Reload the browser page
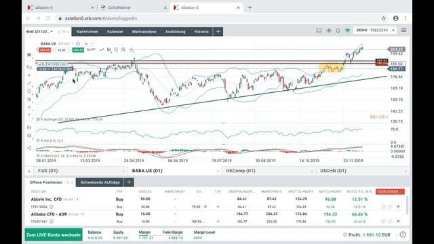Viewport: 434px width, 244px height. tap(48, 18)
